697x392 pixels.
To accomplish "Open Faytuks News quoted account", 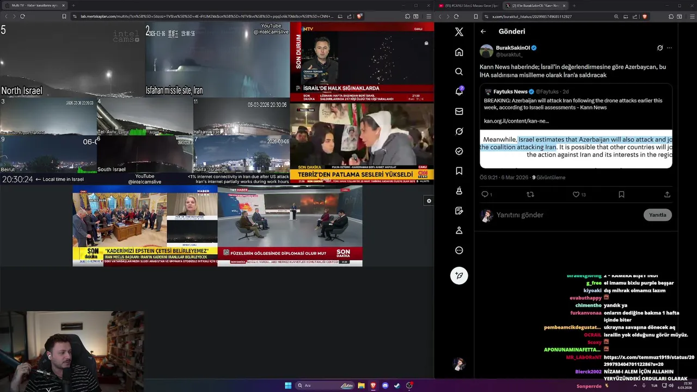I will pyautogui.click(x=510, y=91).
